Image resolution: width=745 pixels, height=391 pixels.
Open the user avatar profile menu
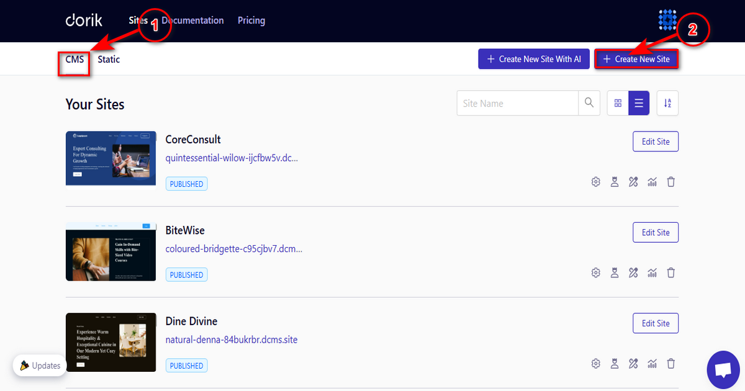pos(667,20)
